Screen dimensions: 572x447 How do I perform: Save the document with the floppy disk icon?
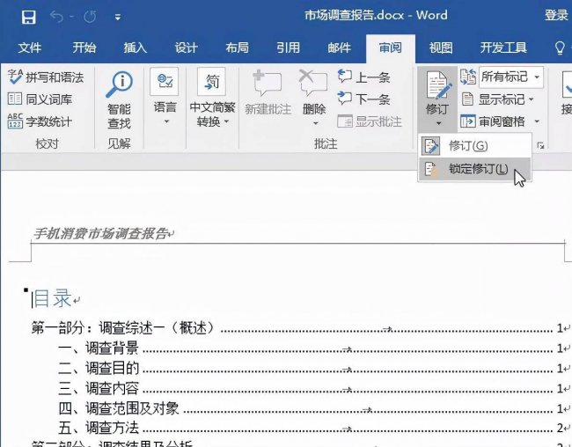pyautogui.click(x=28, y=17)
